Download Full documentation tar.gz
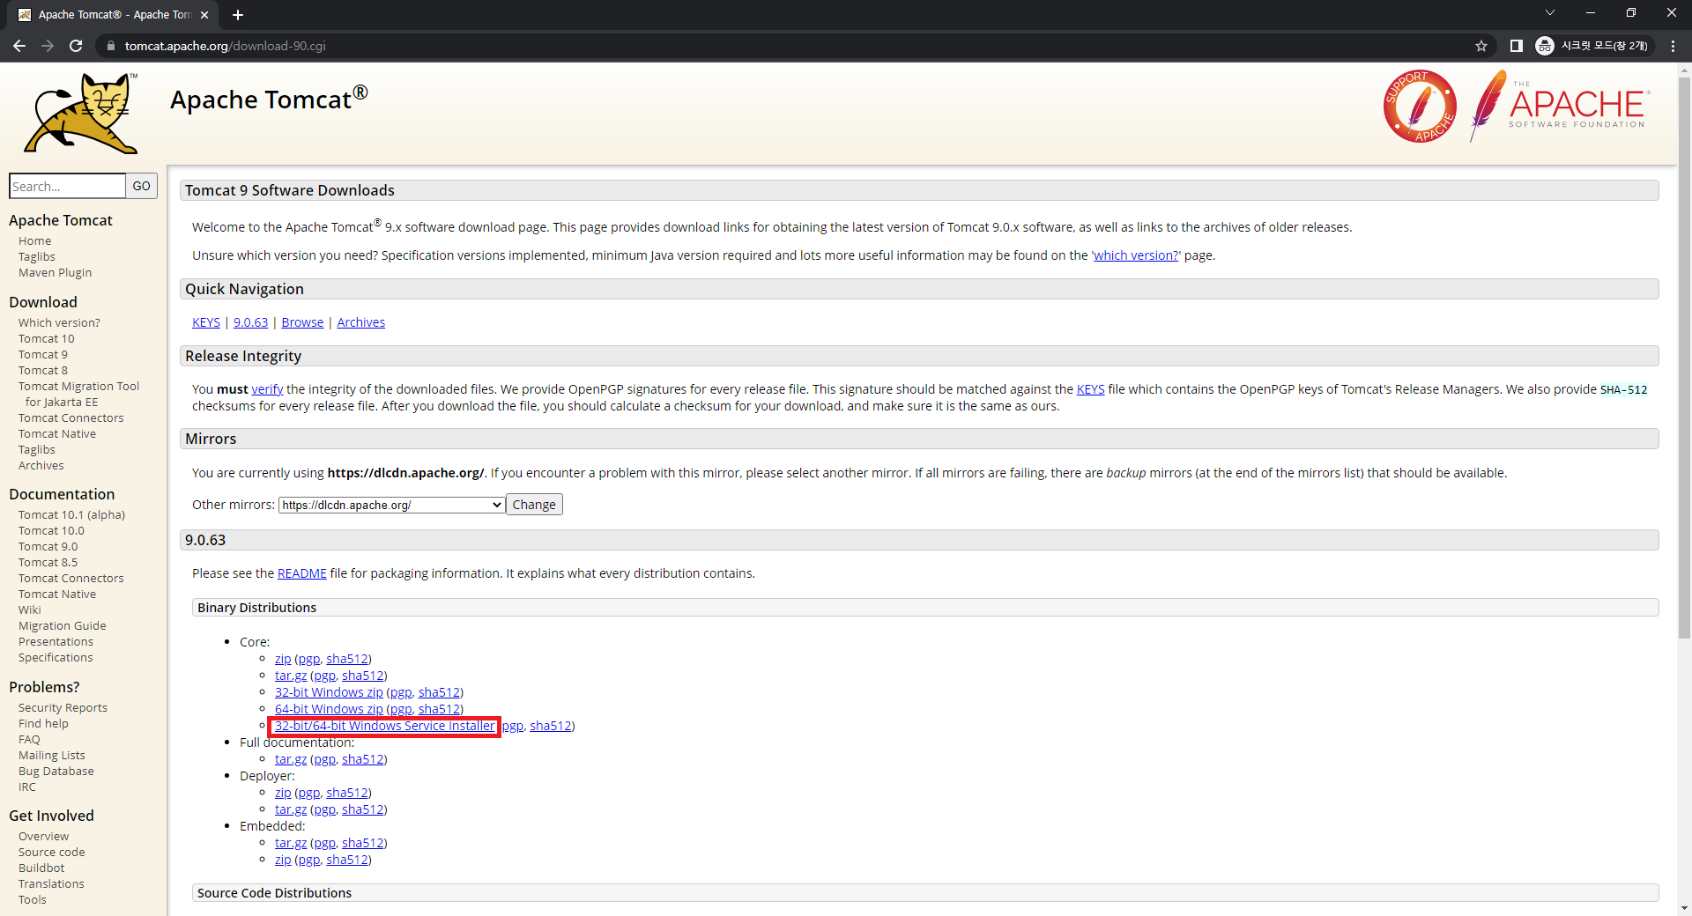 [291, 759]
